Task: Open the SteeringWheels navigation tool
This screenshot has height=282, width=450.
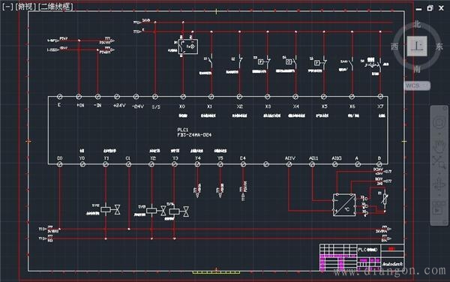Action: (x=439, y=123)
